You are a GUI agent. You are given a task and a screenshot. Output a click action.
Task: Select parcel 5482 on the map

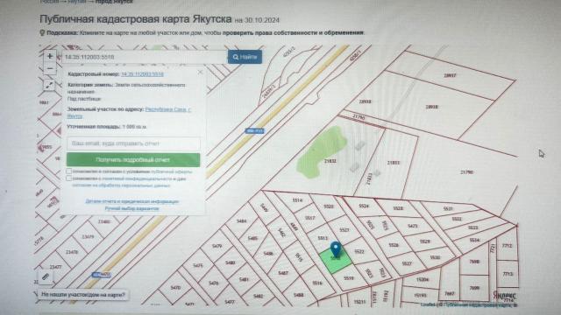pyautogui.click(x=258, y=296)
